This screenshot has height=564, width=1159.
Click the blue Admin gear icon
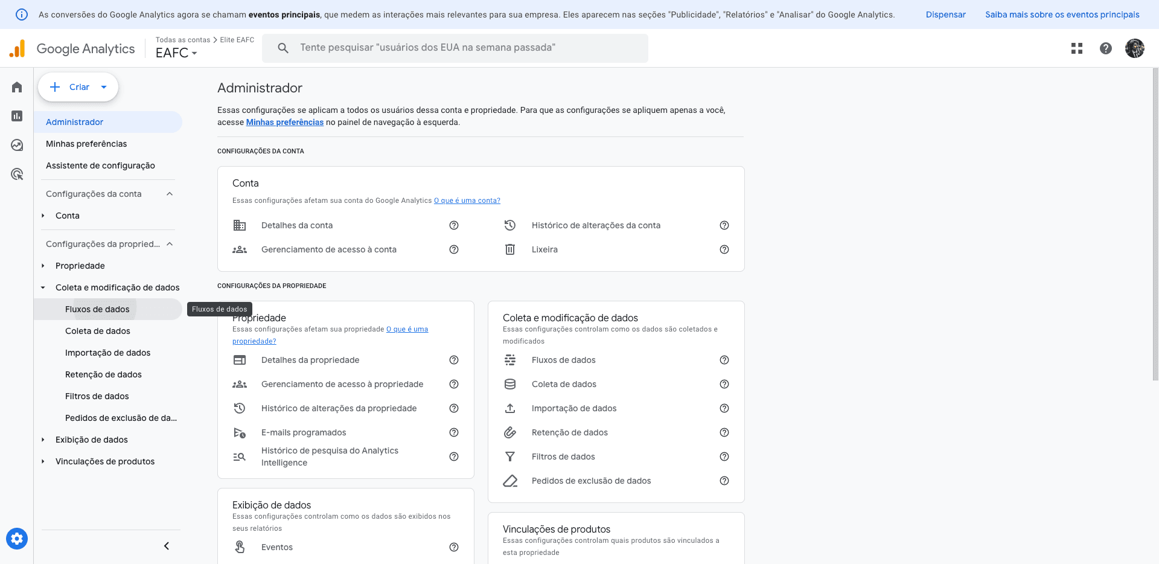tap(17, 538)
